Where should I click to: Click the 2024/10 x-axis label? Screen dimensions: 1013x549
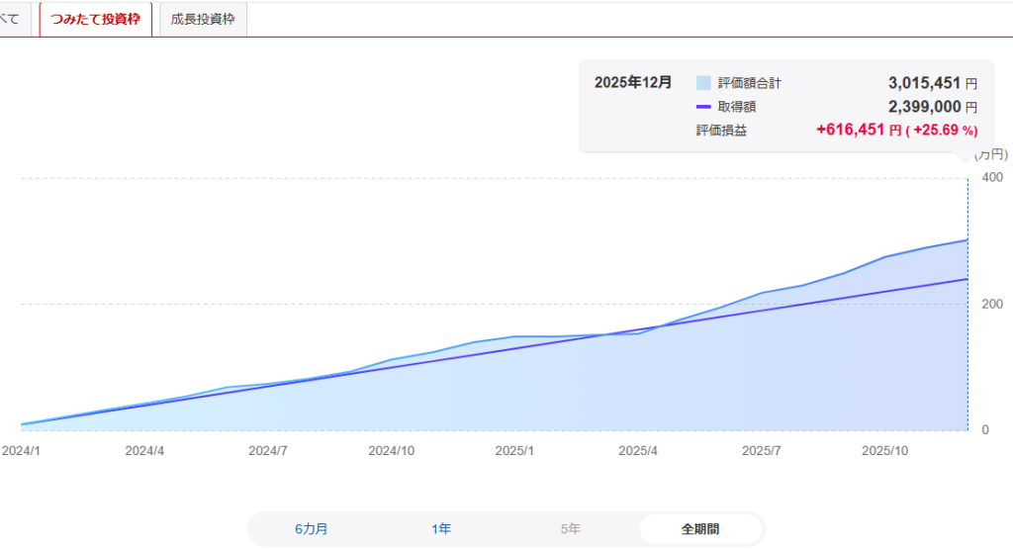(391, 450)
